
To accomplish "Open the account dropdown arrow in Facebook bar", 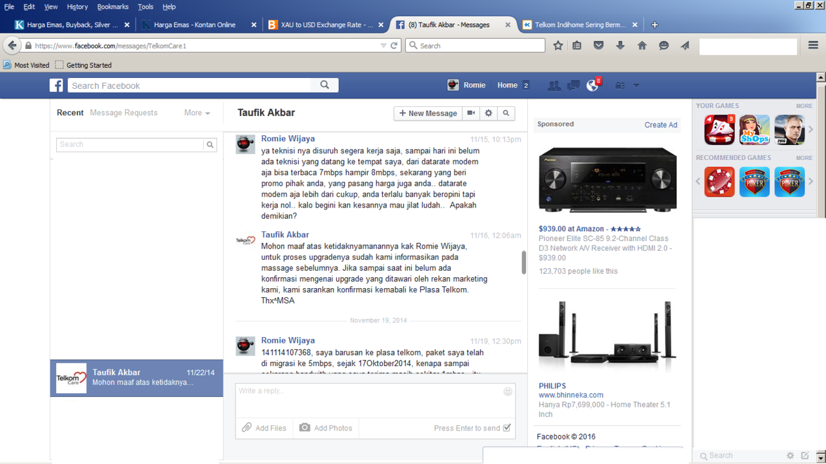I will click(x=636, y=85).
